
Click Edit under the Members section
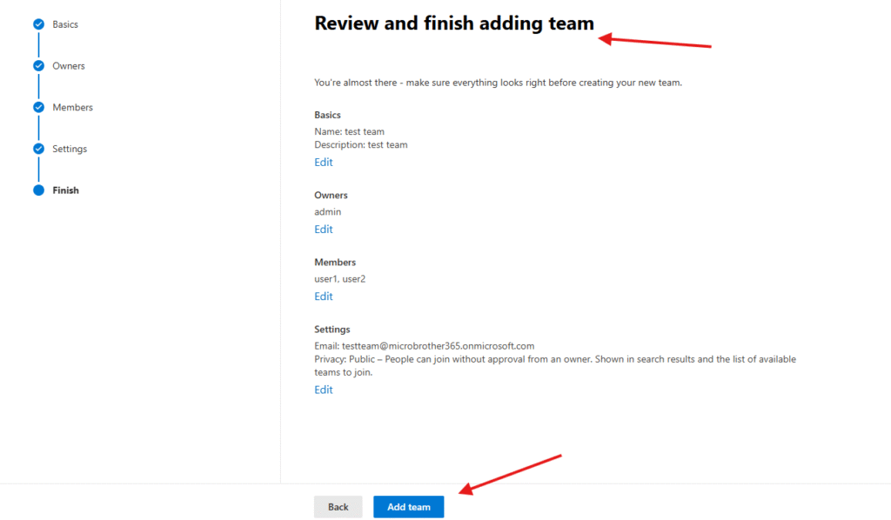(x=323, y=297)
